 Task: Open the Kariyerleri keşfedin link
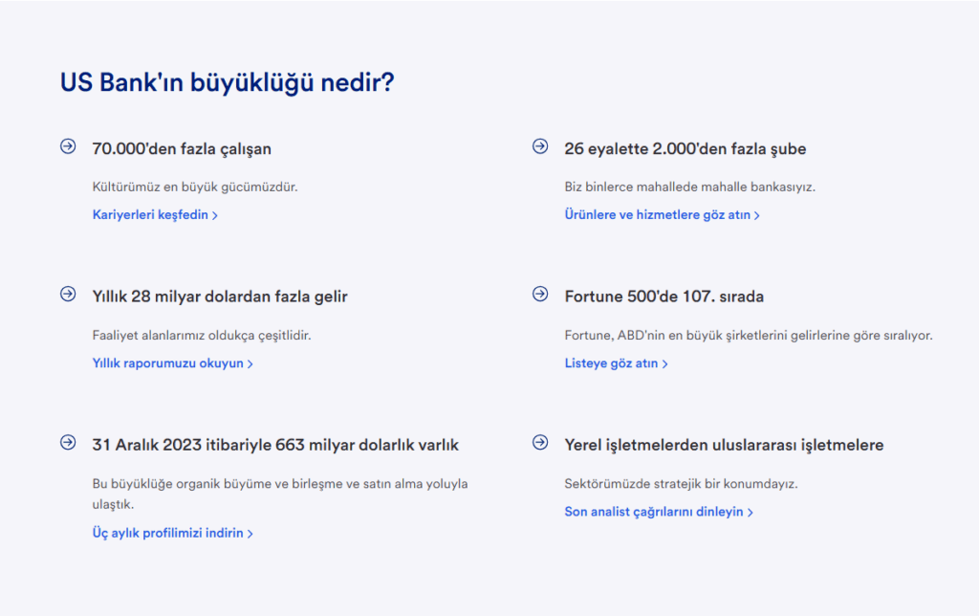click(155, 215)
